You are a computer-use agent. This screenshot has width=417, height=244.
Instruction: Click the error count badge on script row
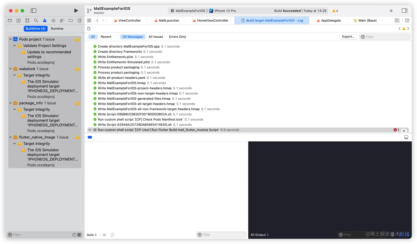click(x=396, y=130)
